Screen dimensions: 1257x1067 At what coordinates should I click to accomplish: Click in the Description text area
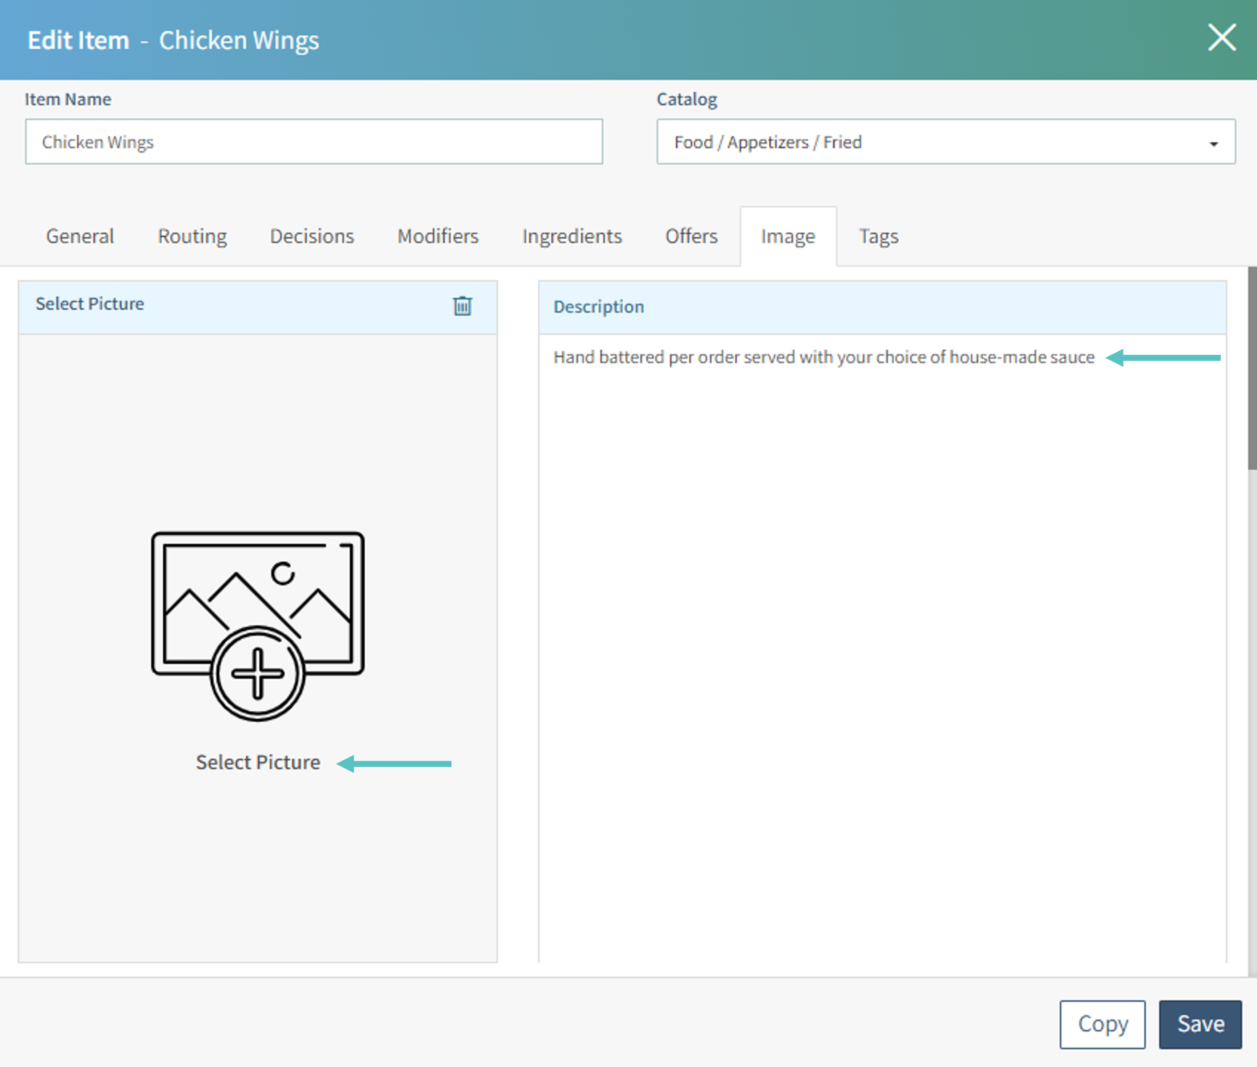(x=882, y=605)
